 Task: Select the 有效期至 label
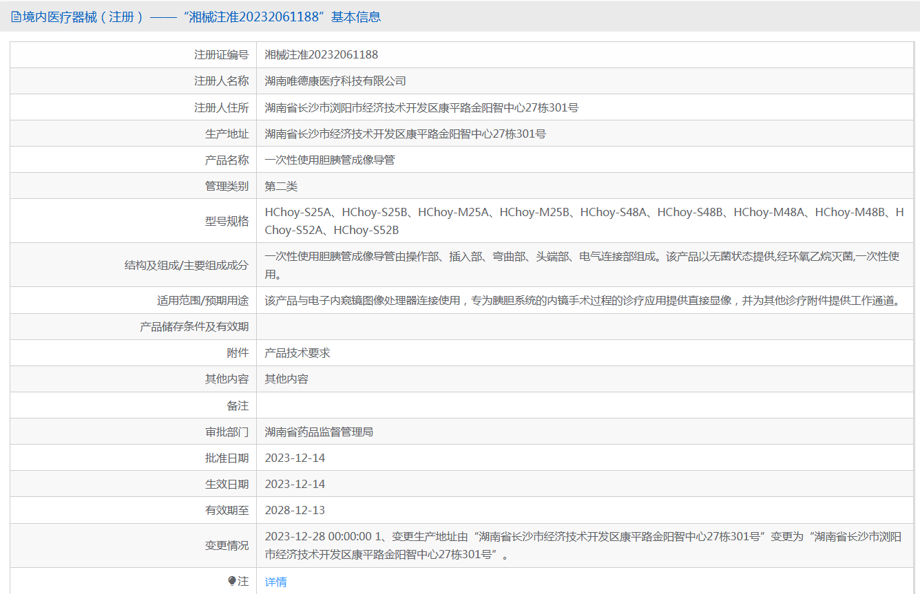click(227, 511)
